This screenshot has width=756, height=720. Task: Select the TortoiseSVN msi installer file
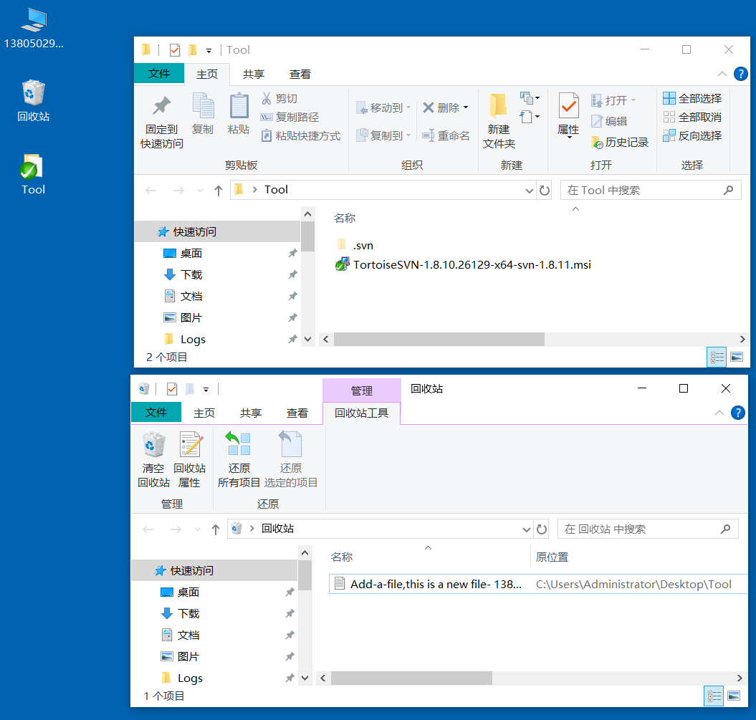click(x=464, y=264)
